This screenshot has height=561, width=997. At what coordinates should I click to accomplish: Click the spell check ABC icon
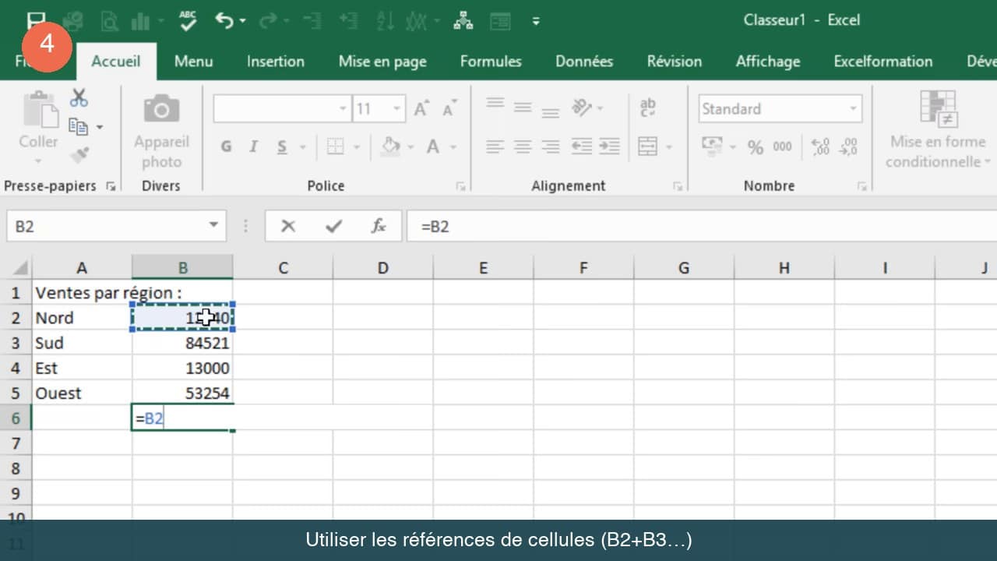(188, 20)
